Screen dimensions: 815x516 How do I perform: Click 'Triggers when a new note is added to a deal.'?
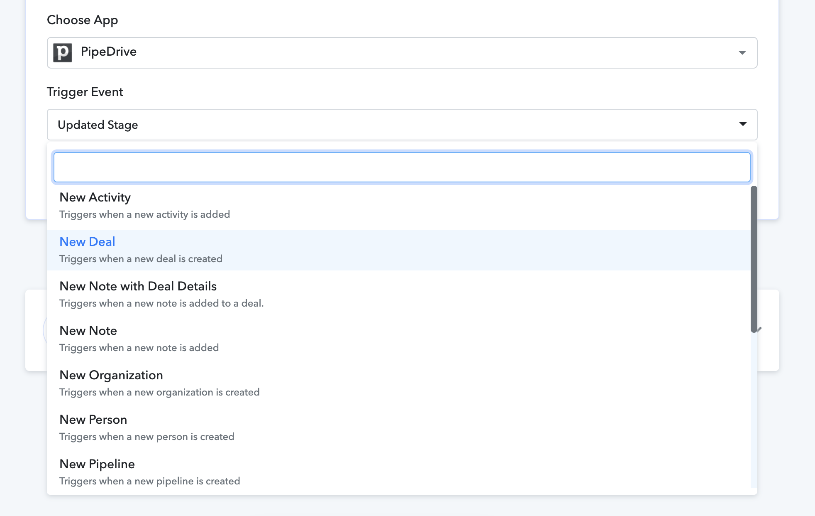161,303
